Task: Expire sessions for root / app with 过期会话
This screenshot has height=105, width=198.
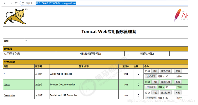Action: [x=151, y=76]
